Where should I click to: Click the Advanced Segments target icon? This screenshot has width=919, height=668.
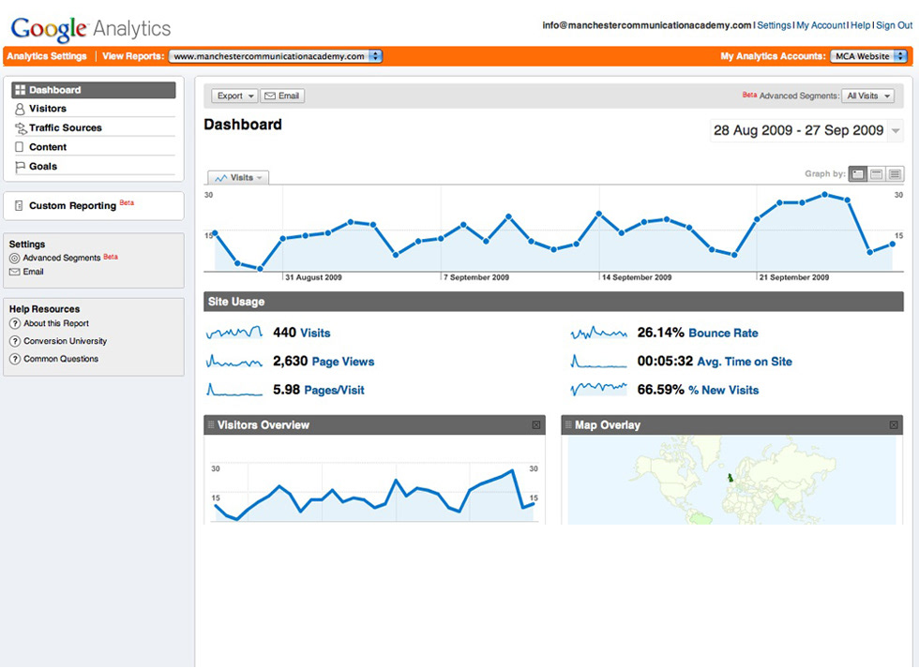coord(14,259)
